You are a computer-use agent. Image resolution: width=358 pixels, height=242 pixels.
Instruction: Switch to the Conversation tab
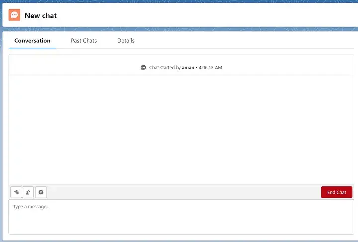[32, 41]
